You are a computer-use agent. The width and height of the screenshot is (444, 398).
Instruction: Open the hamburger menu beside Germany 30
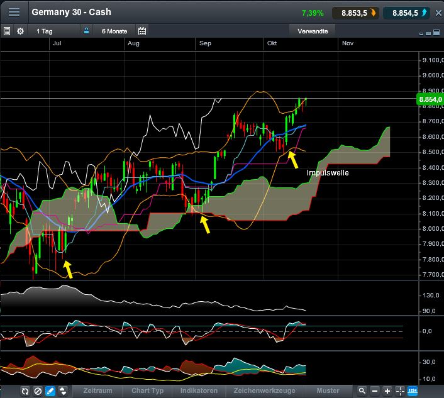pos(14,12)
